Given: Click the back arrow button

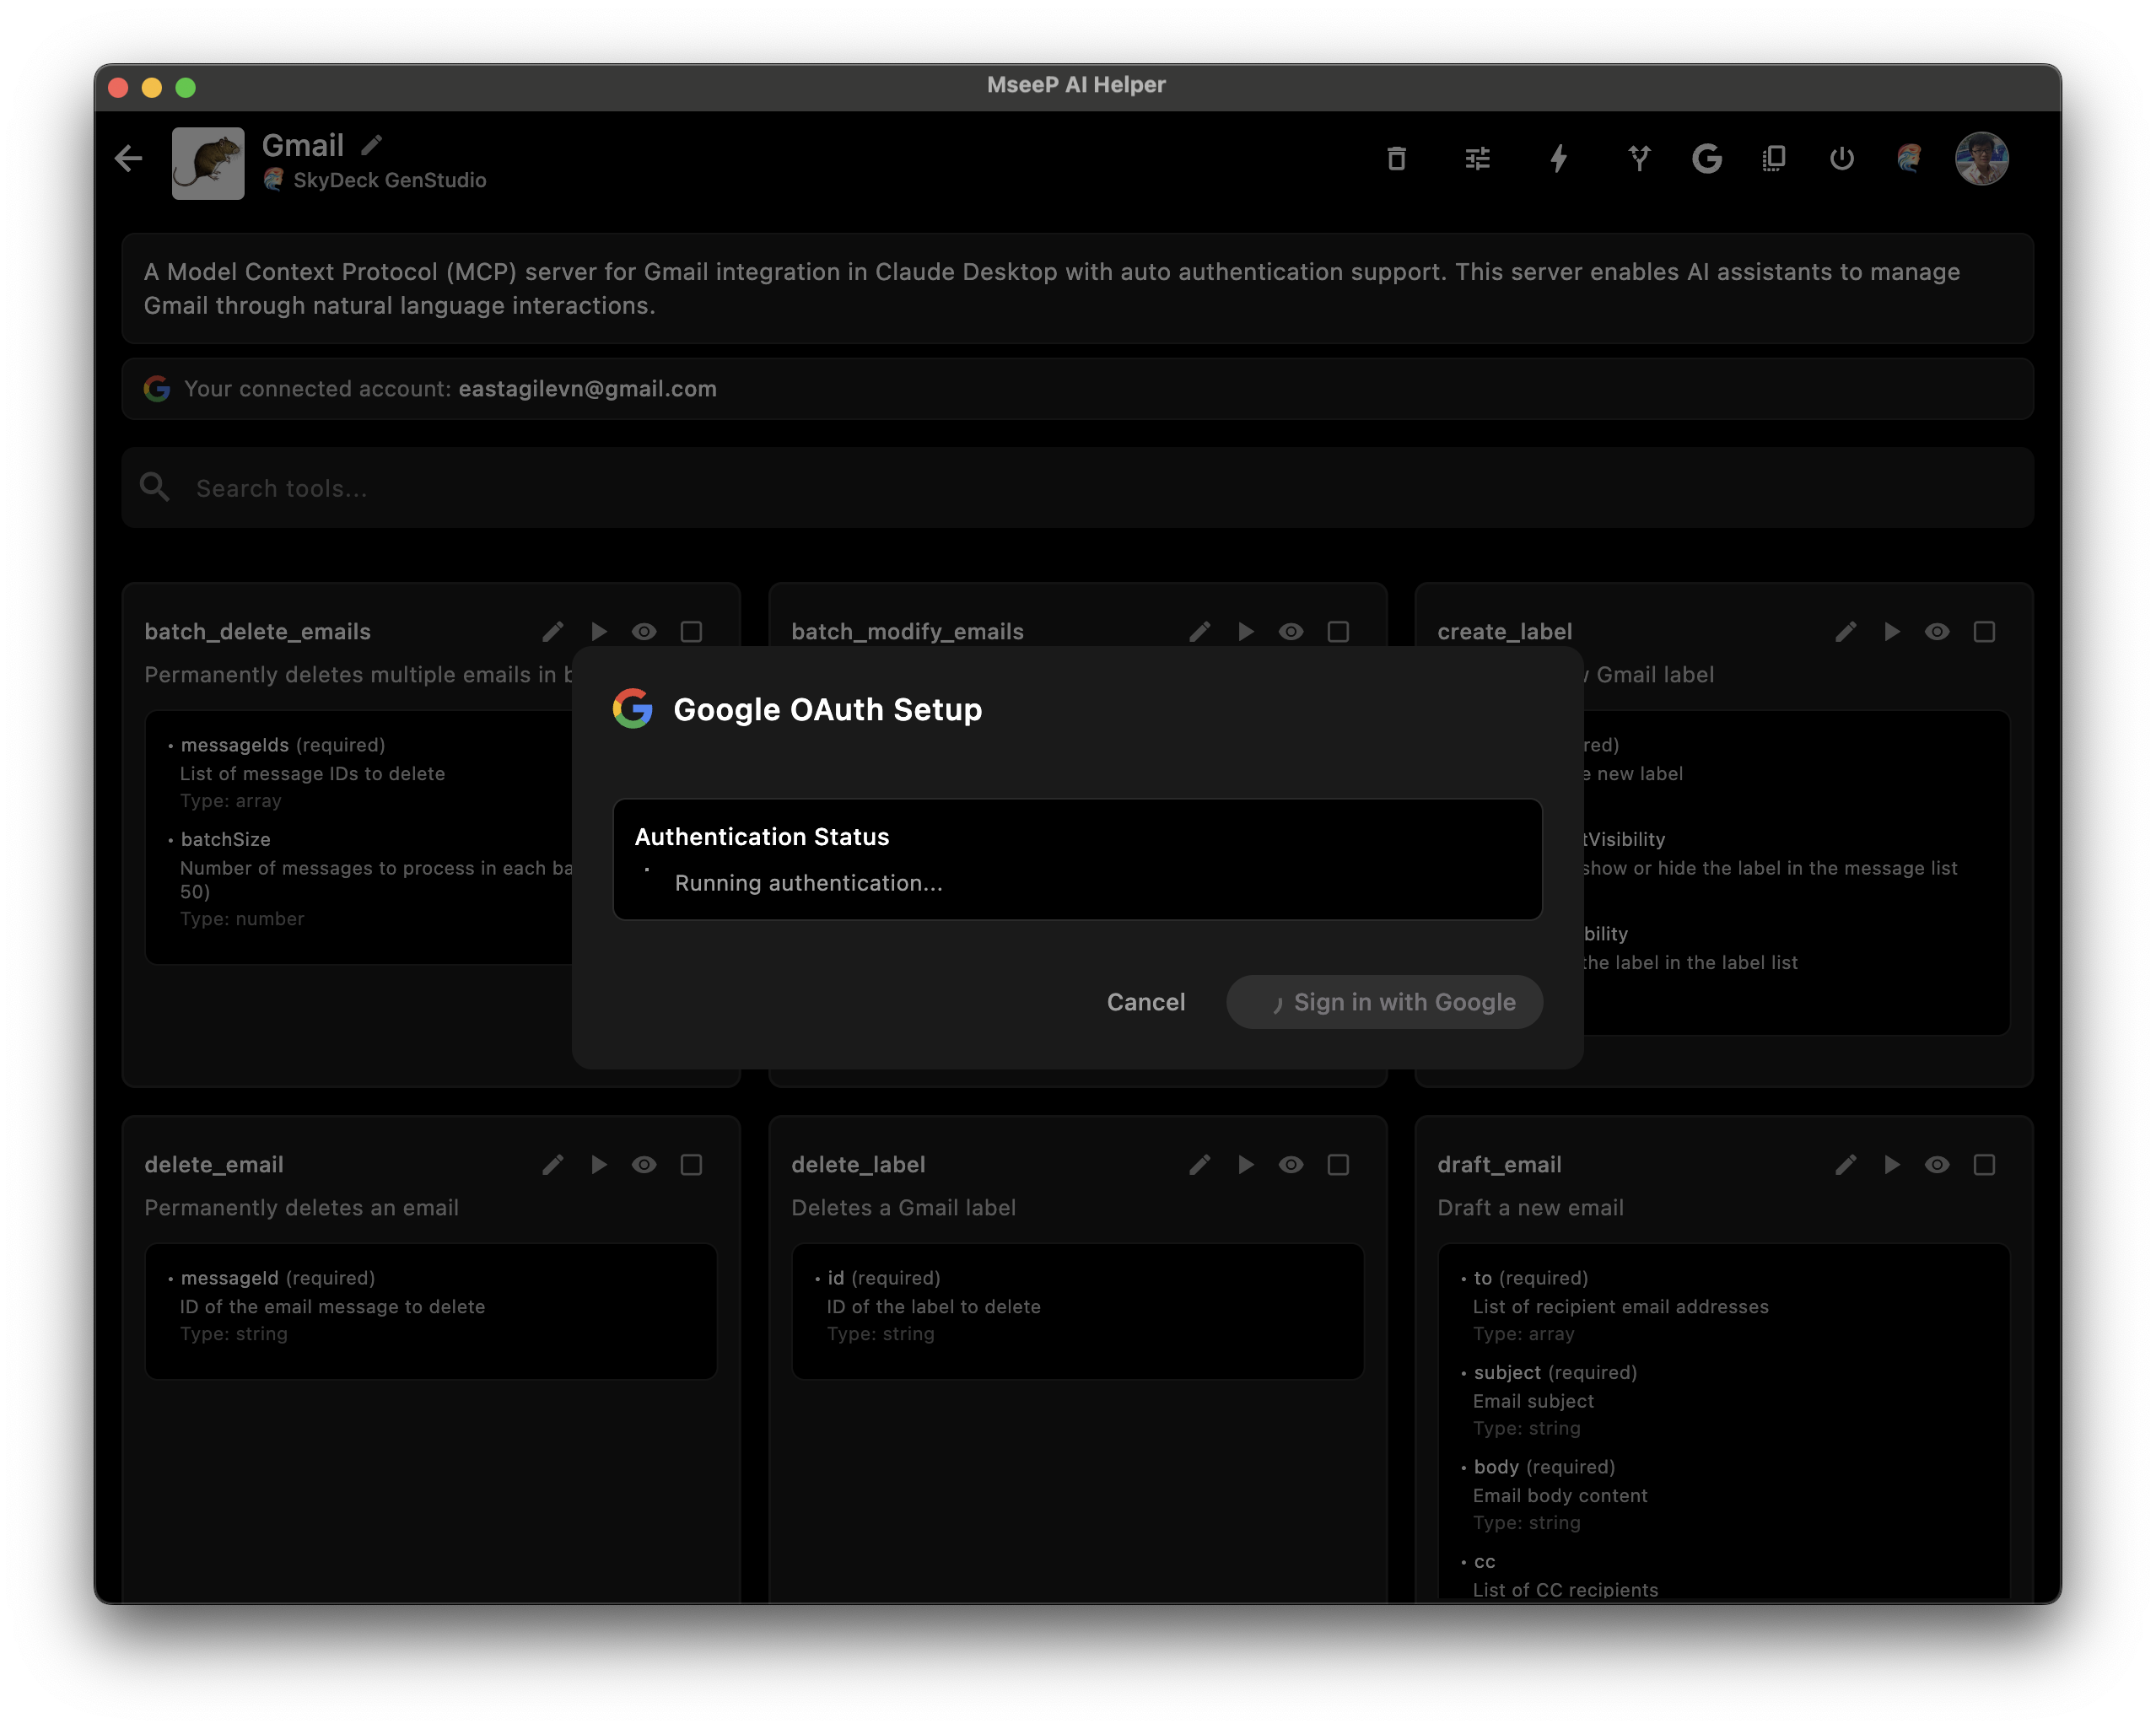Looking at the screenshot, I should pyautogui.click(x=129, y=158).
